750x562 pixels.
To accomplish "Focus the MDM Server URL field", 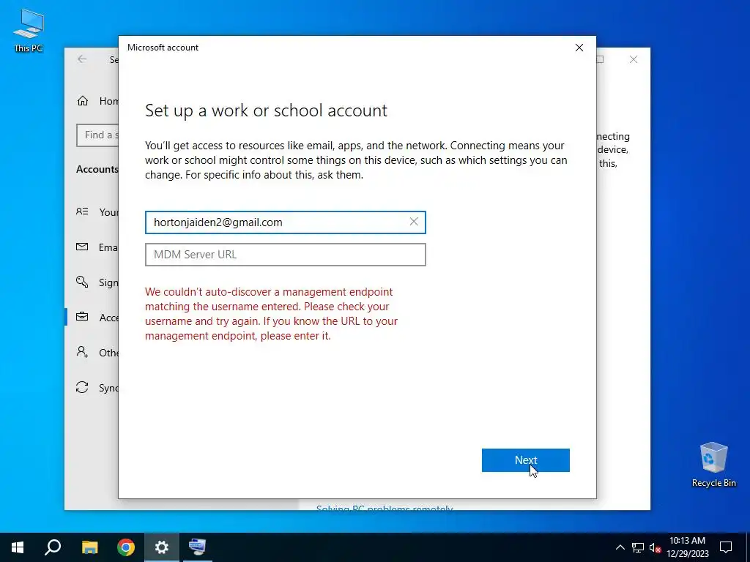I will click(x=285, y=254).
